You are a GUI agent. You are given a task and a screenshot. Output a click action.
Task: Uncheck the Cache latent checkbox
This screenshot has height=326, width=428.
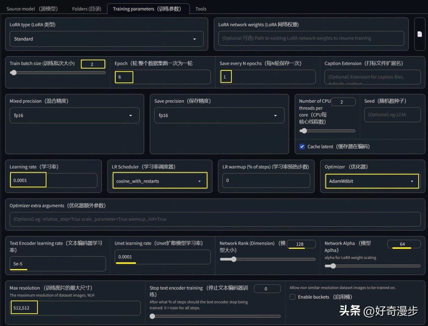(302, 147)
